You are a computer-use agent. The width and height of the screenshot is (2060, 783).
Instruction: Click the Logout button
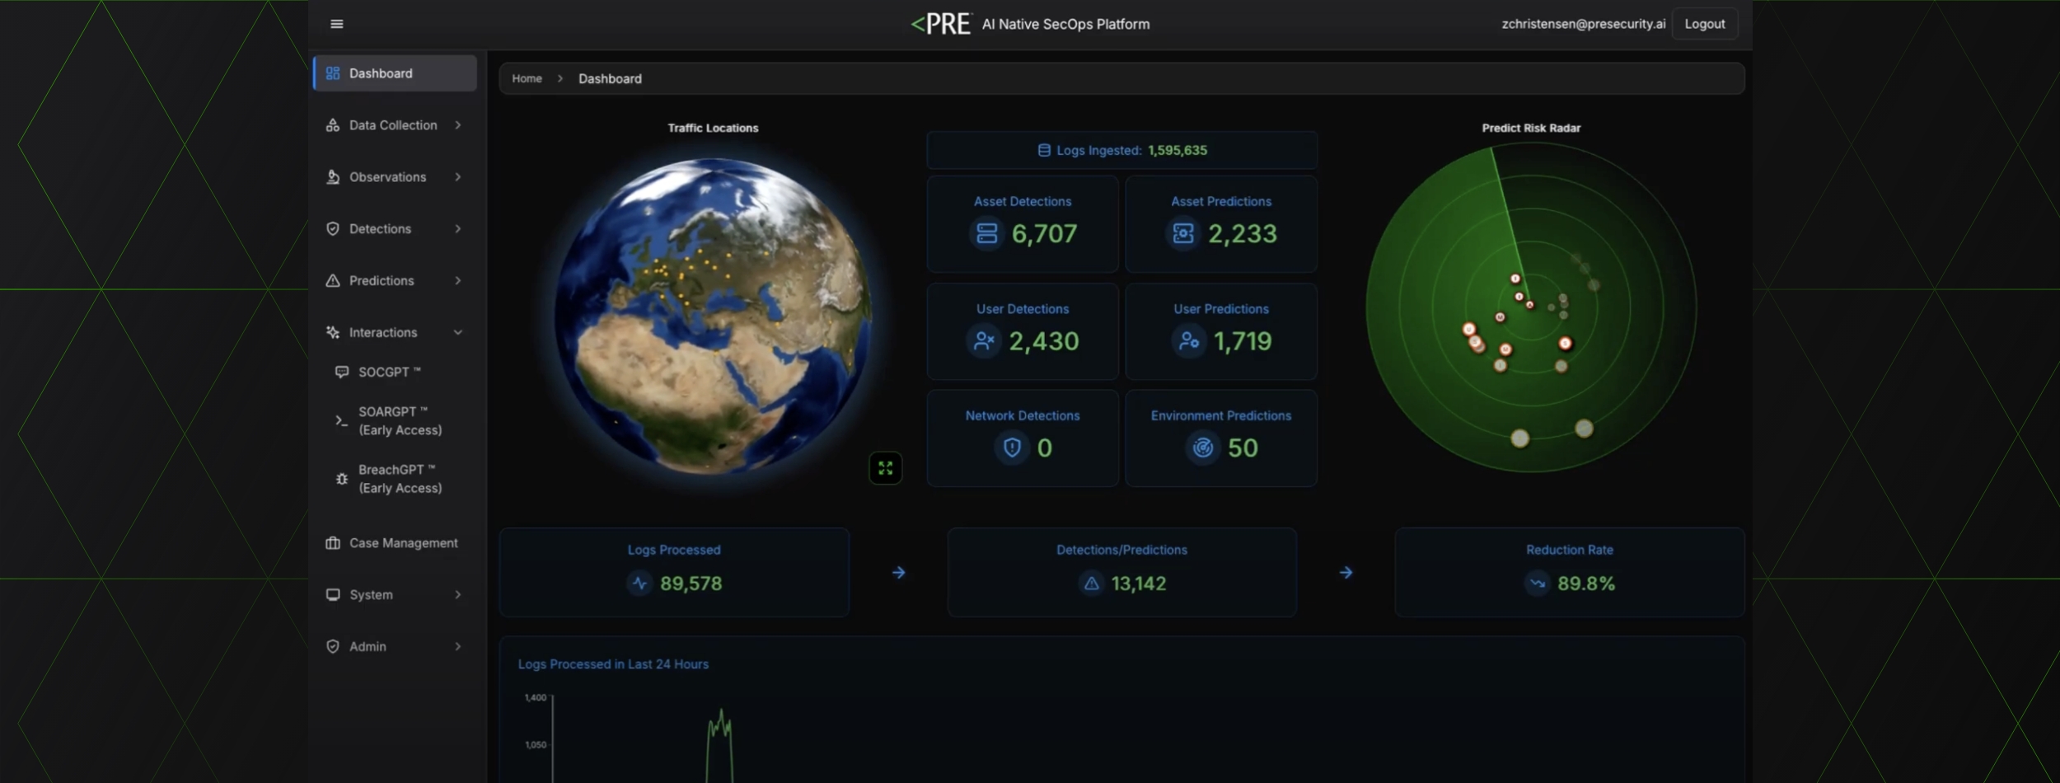click(1704, 24)
